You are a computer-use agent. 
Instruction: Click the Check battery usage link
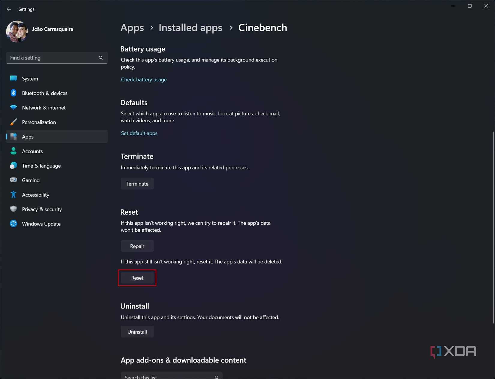pos(144,79)
